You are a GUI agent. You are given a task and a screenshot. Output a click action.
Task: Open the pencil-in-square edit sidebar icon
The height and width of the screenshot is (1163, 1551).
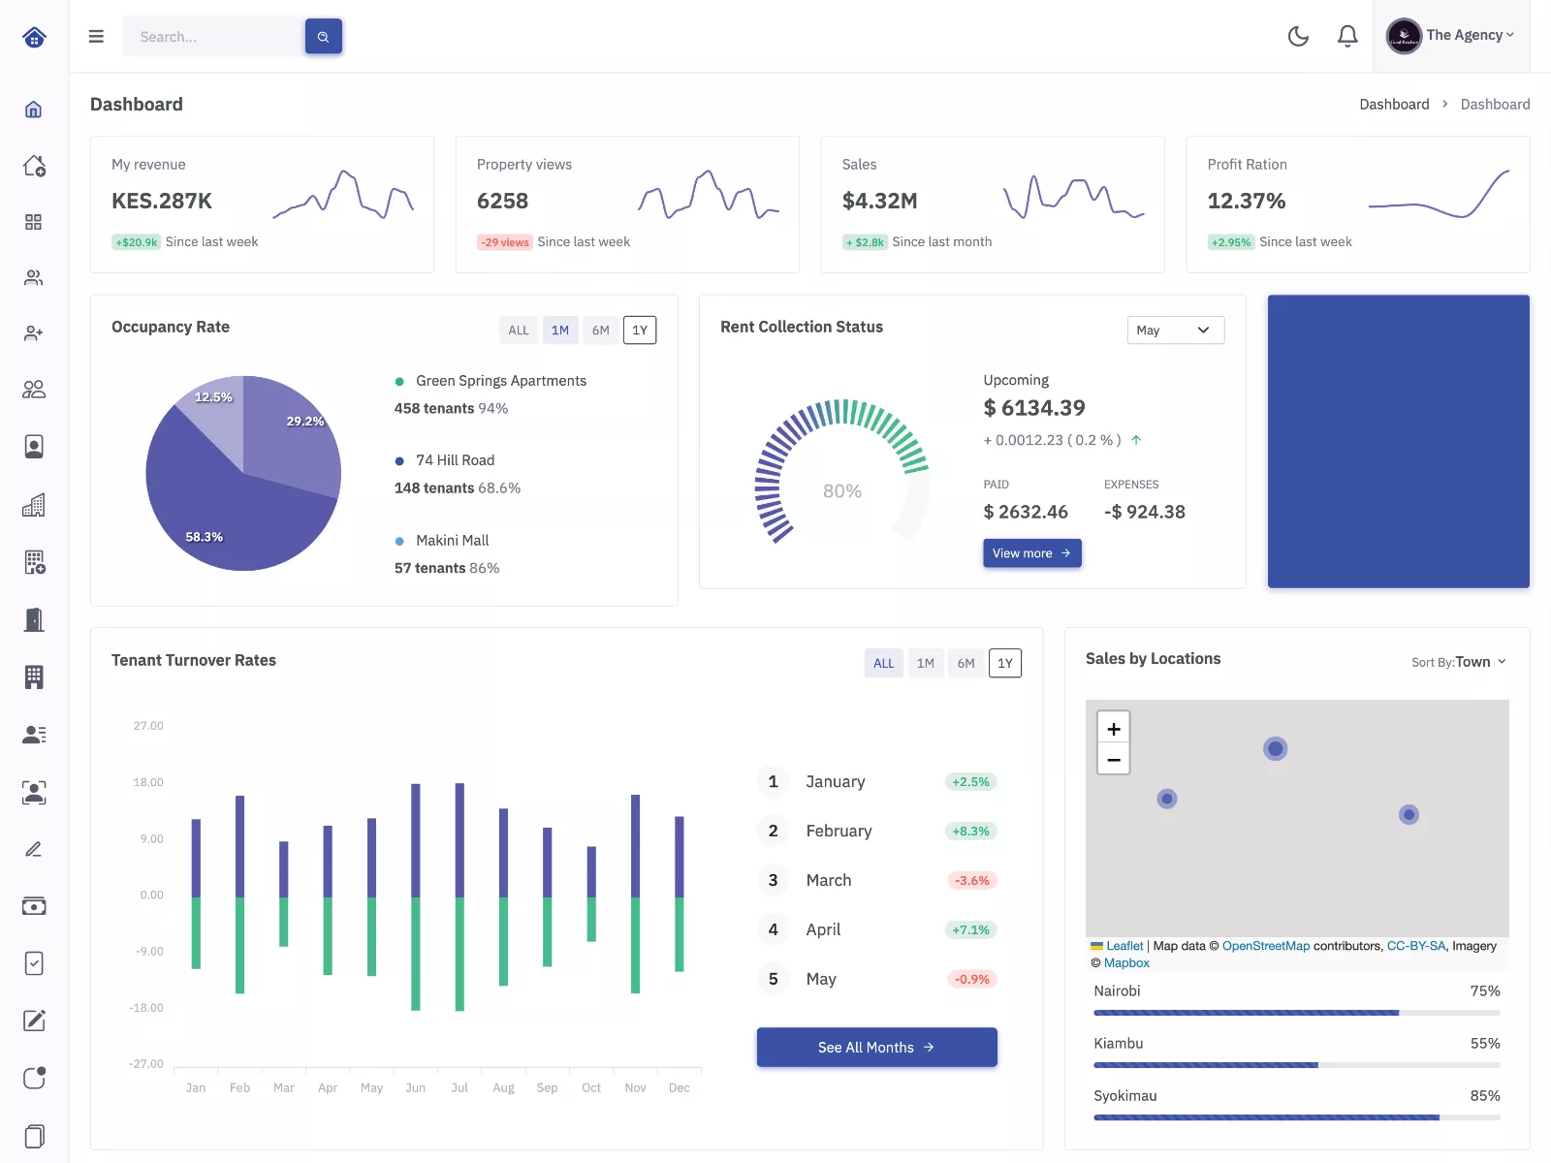coord(34,1021)
